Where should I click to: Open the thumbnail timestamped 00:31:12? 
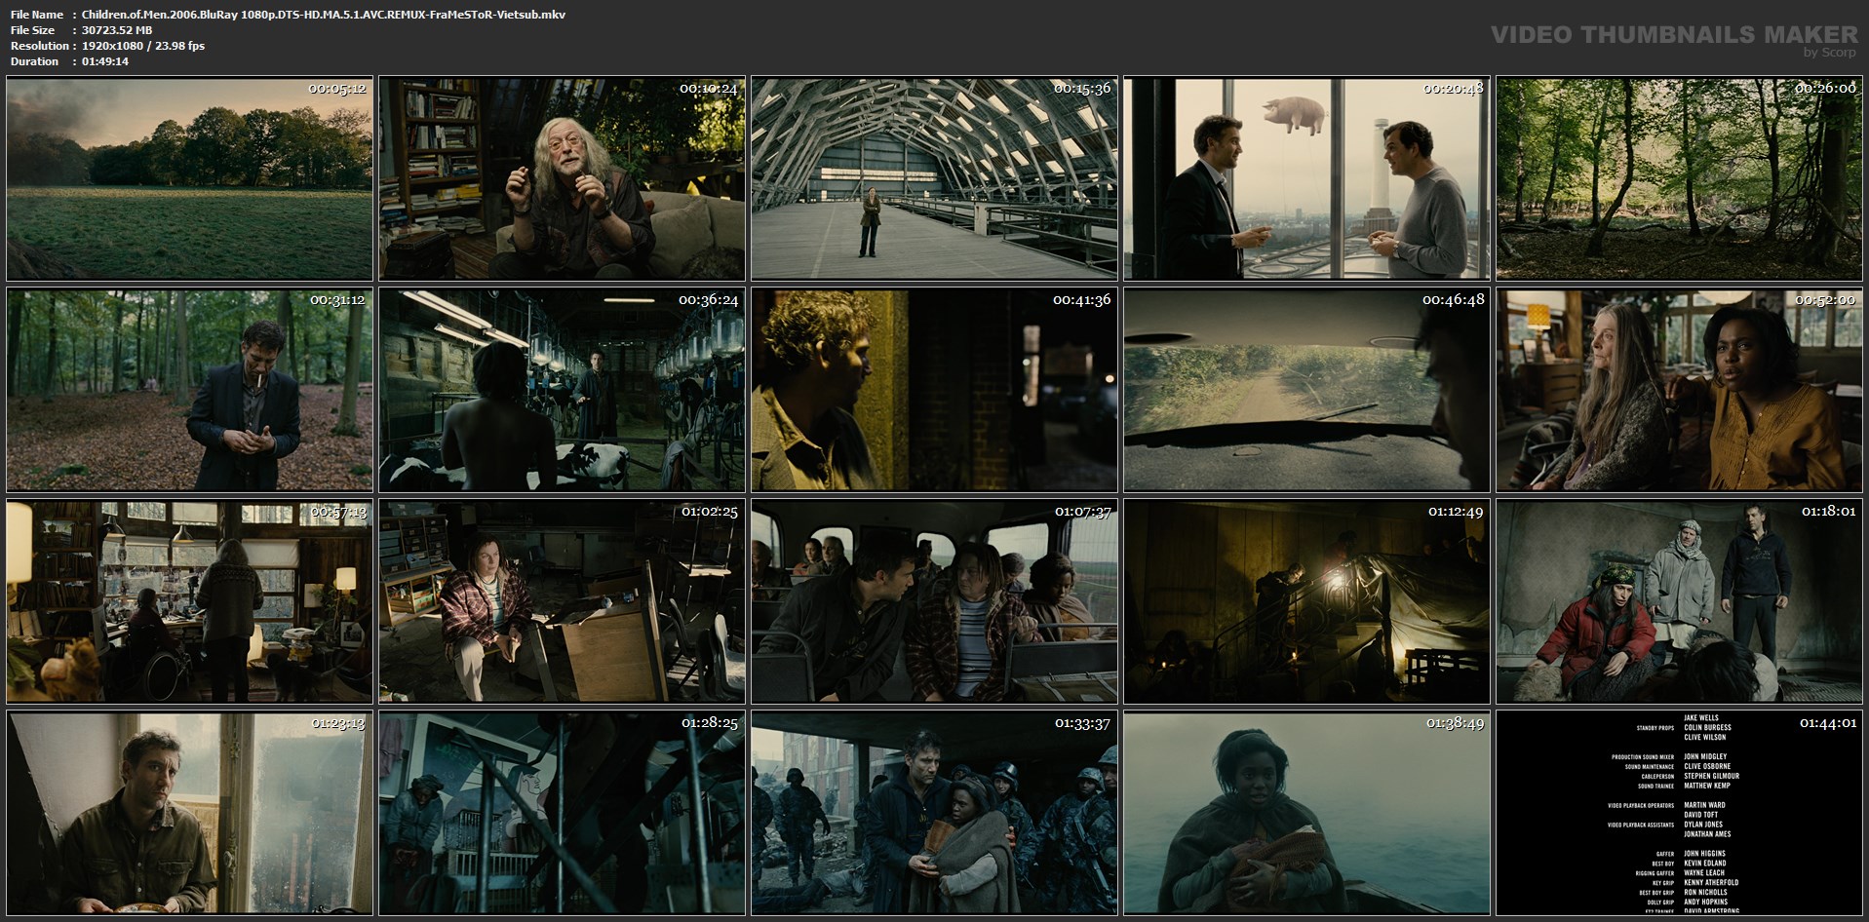[x=189, y=390]
